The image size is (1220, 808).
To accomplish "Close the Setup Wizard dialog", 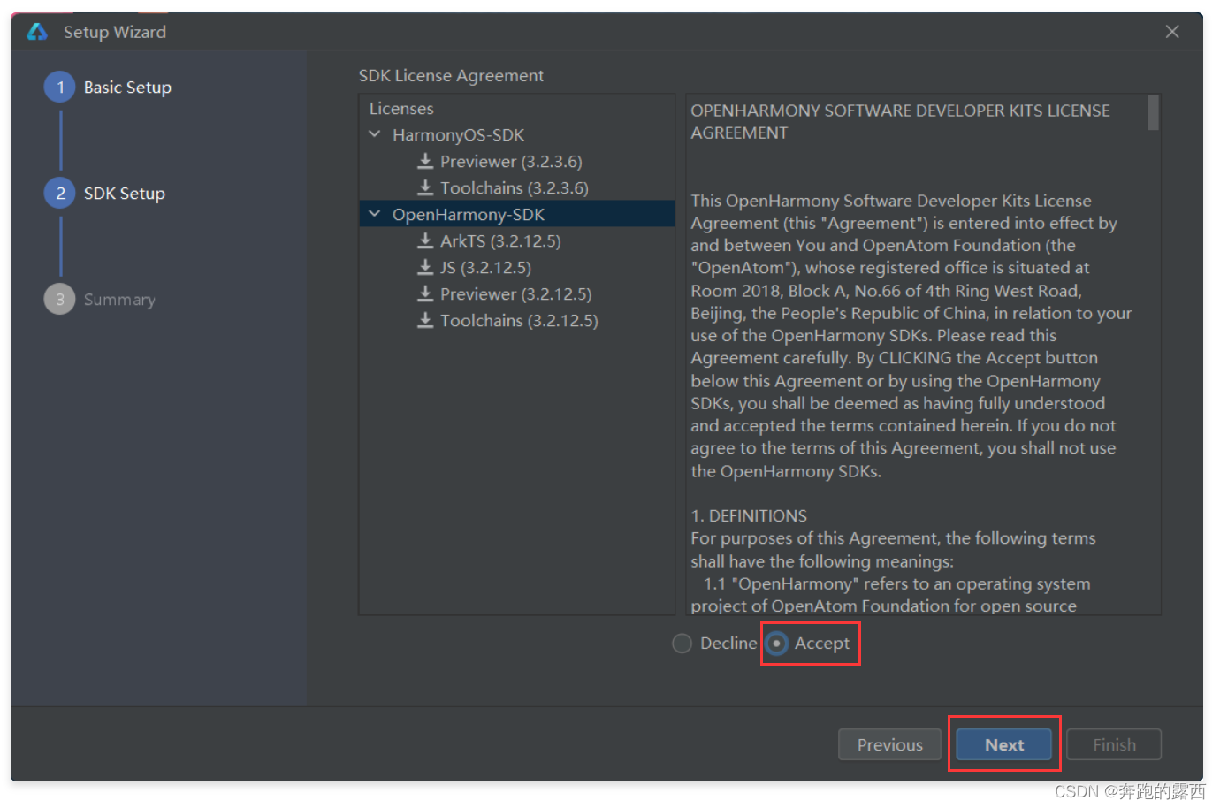I will pyautogui.click(x=1172, y=32).
